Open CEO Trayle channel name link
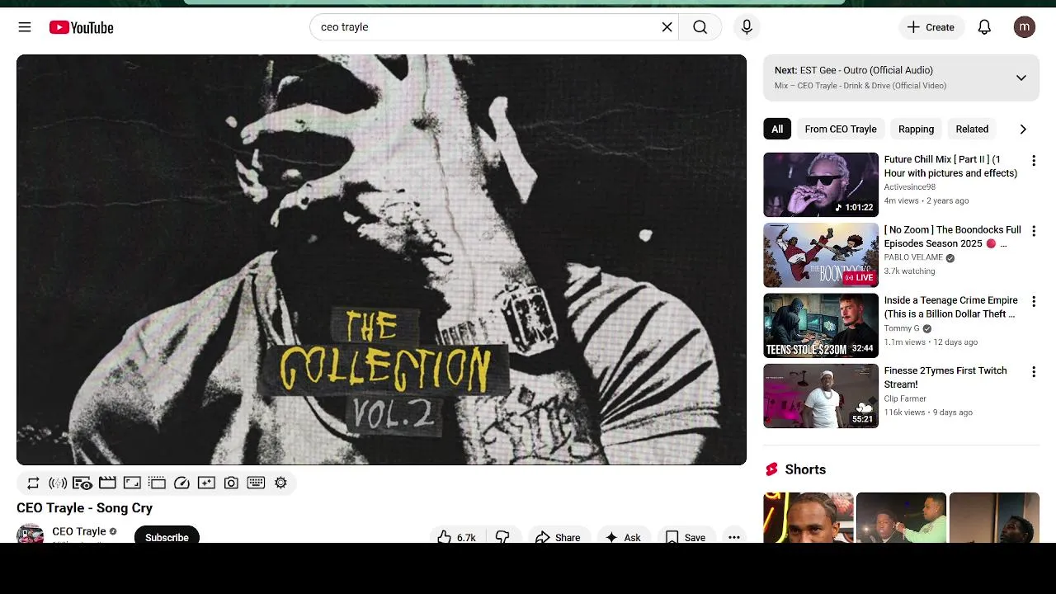The height and width of the screenshot is (594, 1056). click(x=79, y=531)
